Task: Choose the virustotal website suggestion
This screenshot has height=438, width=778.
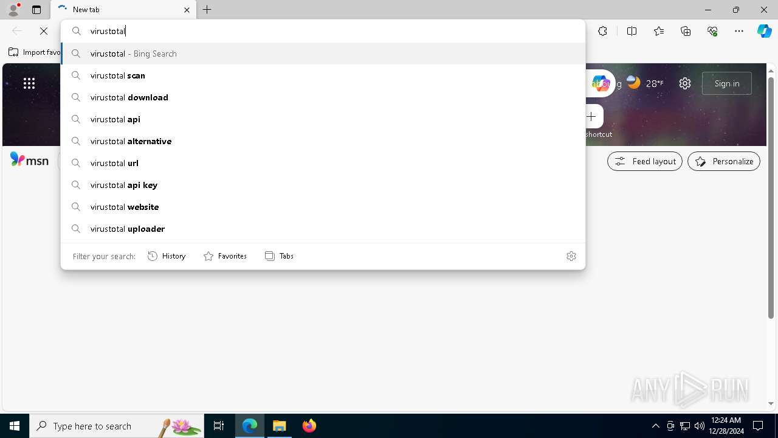Action: point(323,207)
